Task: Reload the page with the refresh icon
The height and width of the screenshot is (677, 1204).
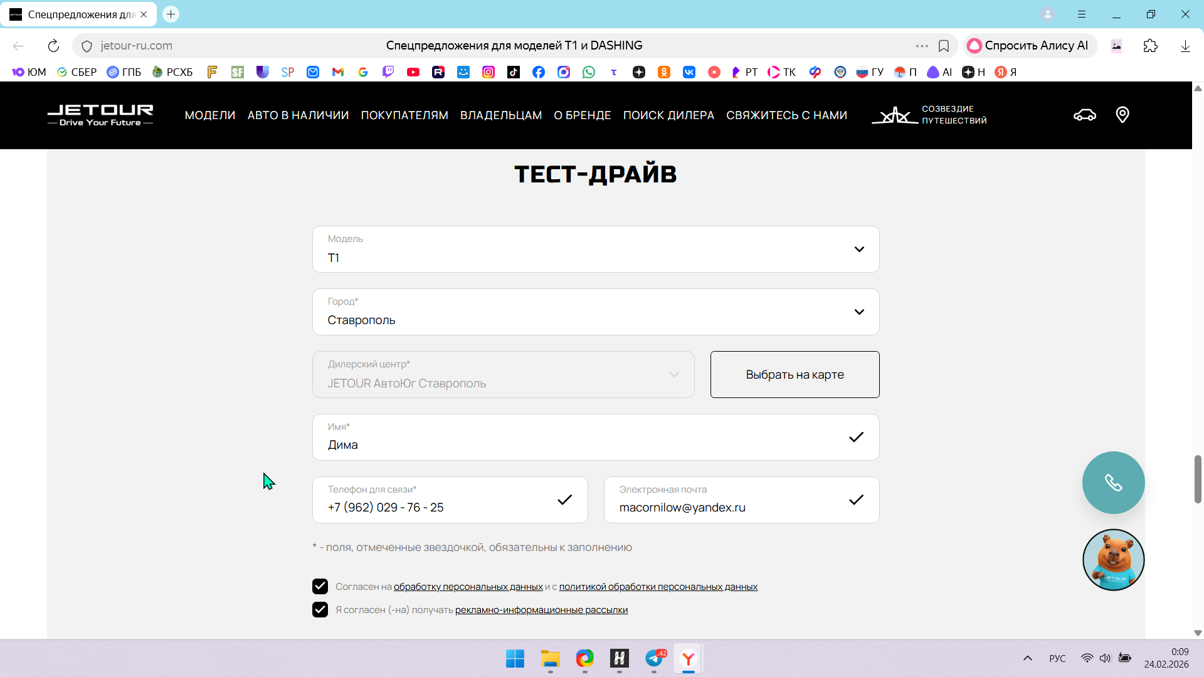Action: (x=53, y=46)
